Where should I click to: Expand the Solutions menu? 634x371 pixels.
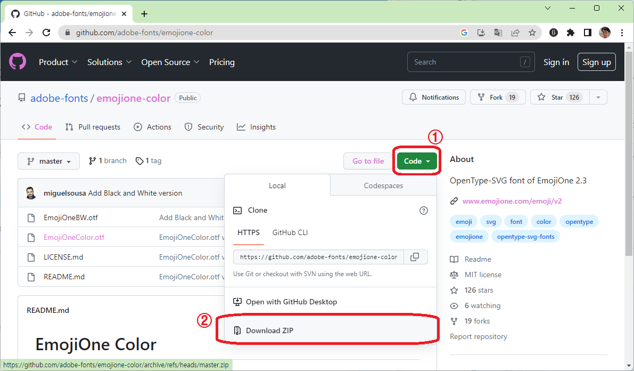click(110, 62)
